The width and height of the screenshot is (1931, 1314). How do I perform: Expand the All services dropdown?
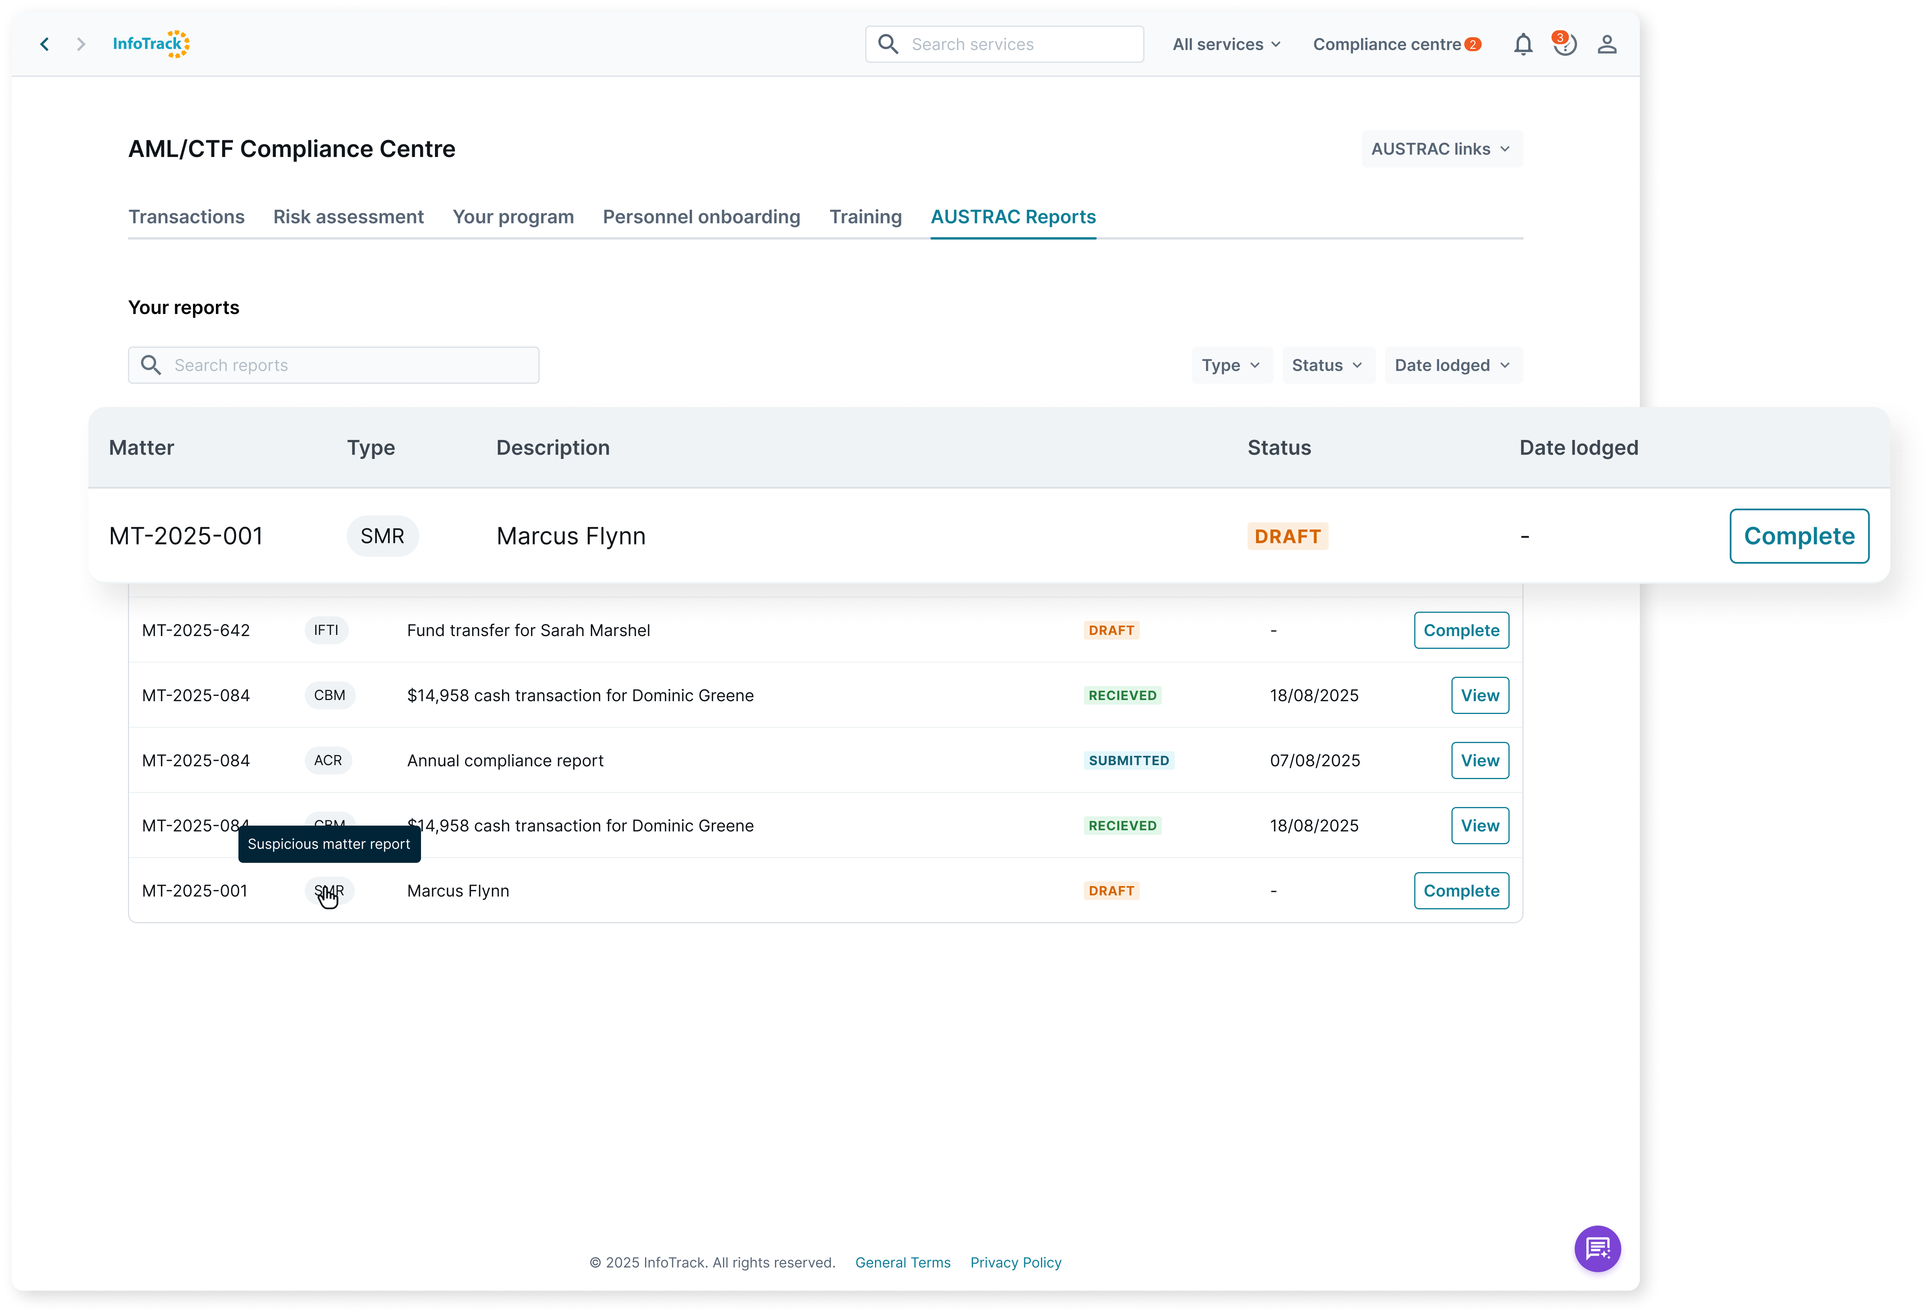pyautogui.click(x=1225, y=44)
